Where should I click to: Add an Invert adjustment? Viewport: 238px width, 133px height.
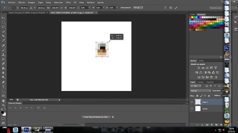[x=199, y=77]
